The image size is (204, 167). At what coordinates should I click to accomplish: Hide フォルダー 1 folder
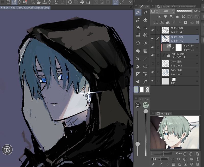(x=153, y=55)
